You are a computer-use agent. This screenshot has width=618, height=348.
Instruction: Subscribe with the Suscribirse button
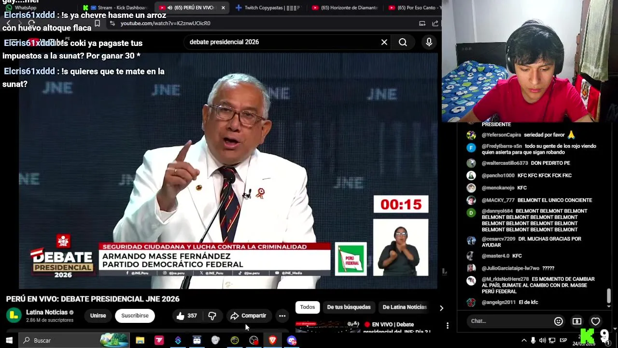pos(135,316)
